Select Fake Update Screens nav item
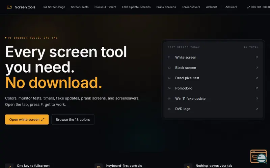Image resolution: width=270 pixels, height=168 pixels. (136, 7)
